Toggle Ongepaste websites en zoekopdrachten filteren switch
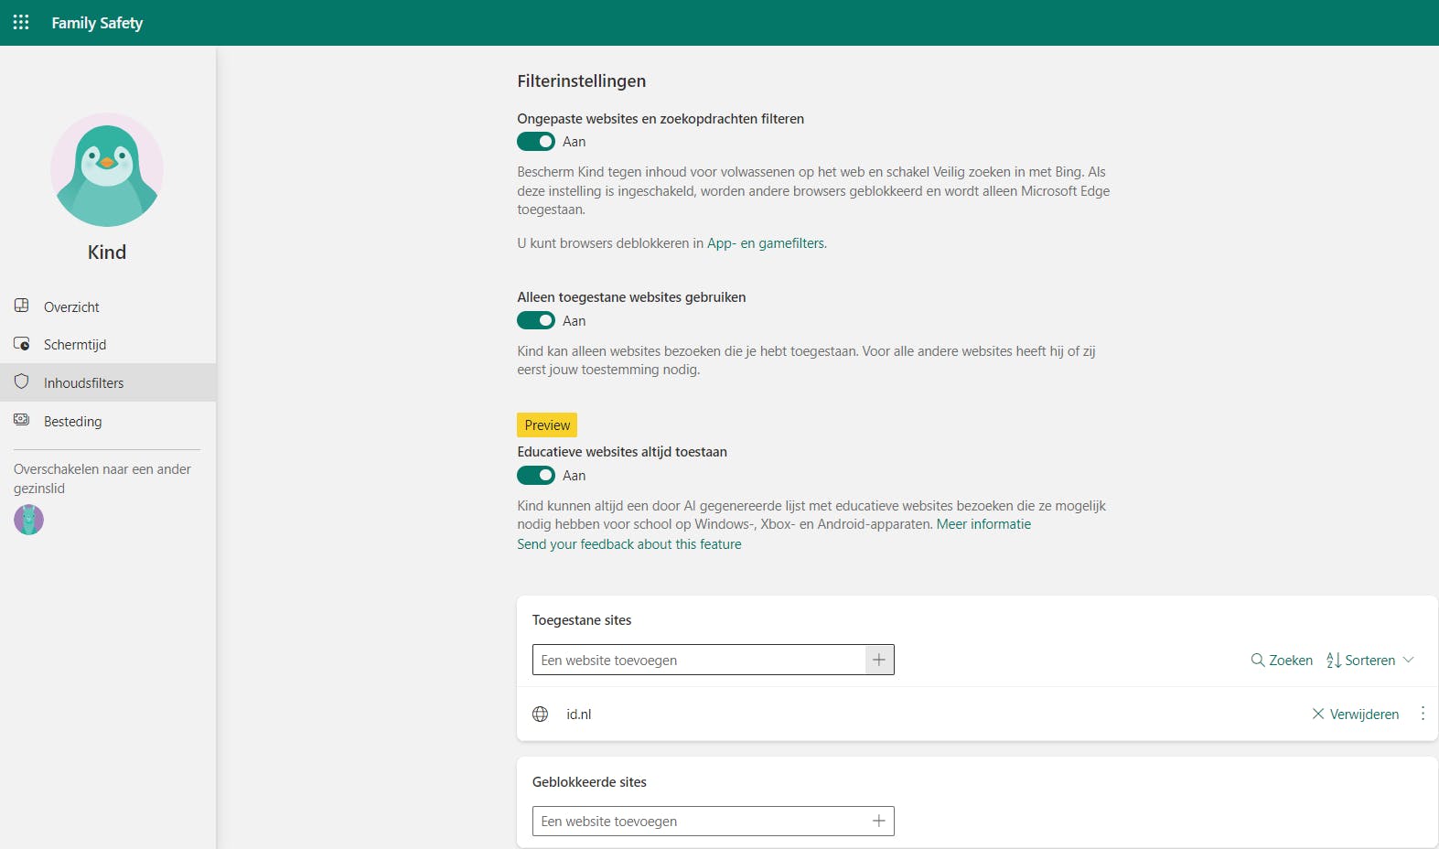Image resolution: width=1439 pixels, height=849 pixels. pos(536,142)
